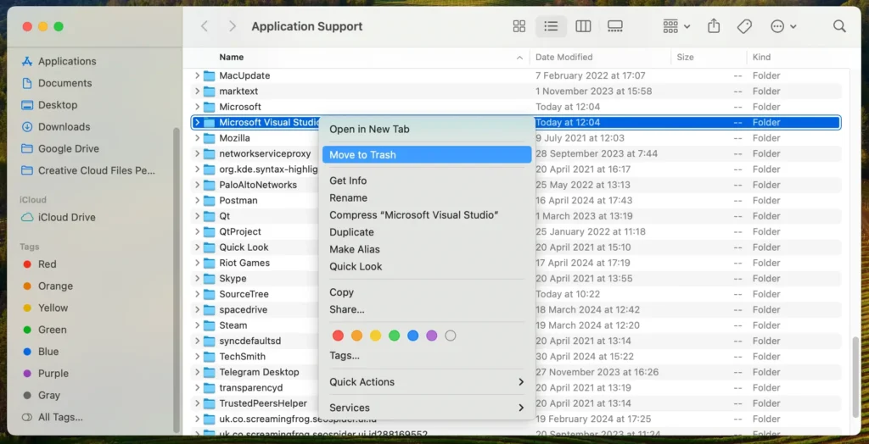Switch Finder to list view
Image resolution: width=869 pixels, height=444 pixels.
point(551,26)
